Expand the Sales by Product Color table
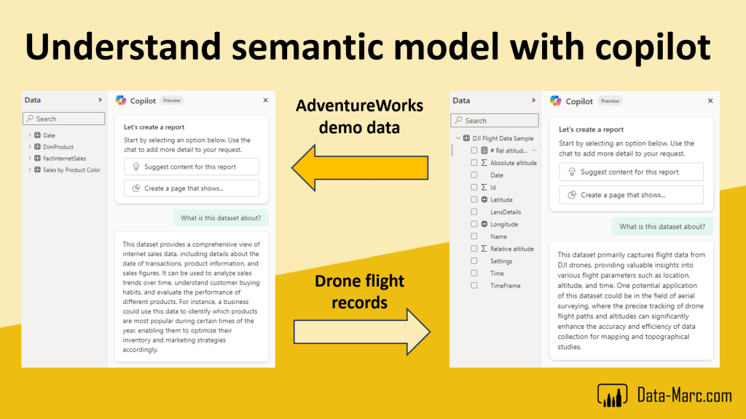This screenshot has height=419, width=746. [x=29, y=169]
